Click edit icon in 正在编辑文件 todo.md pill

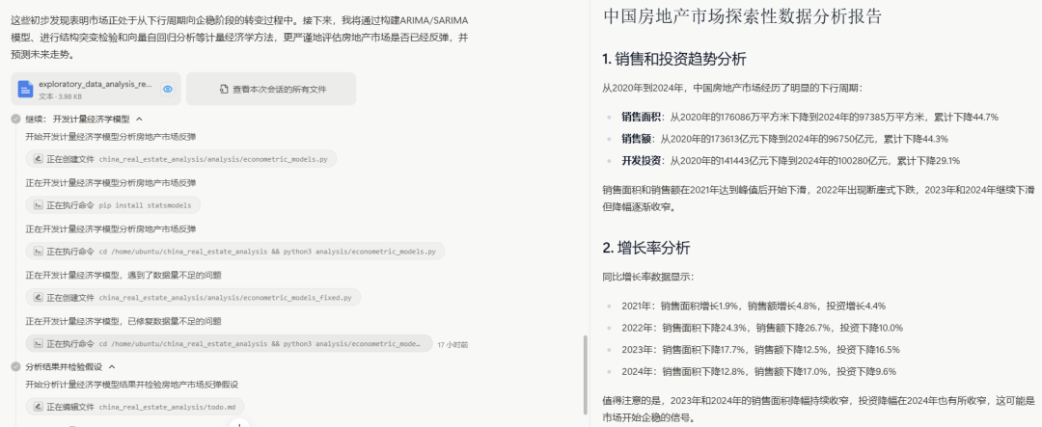(x=38, y=407)
